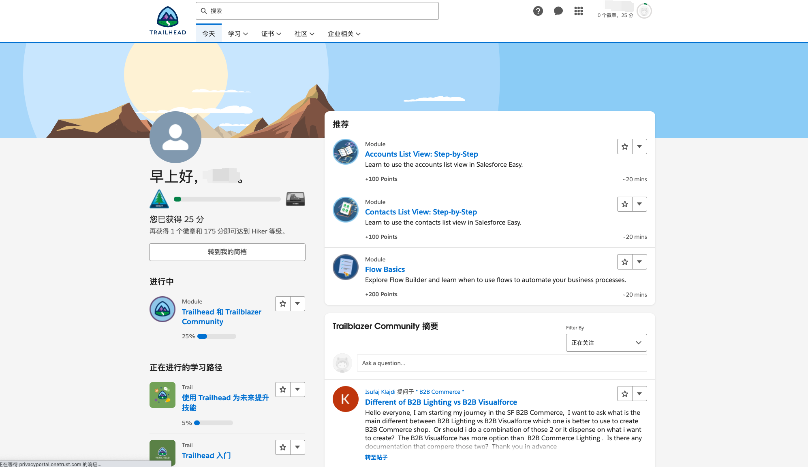This screenshot has width=808, height=467.
Task: Toggle favorite star on B2B Lighting post
Action: click(624, 394)
